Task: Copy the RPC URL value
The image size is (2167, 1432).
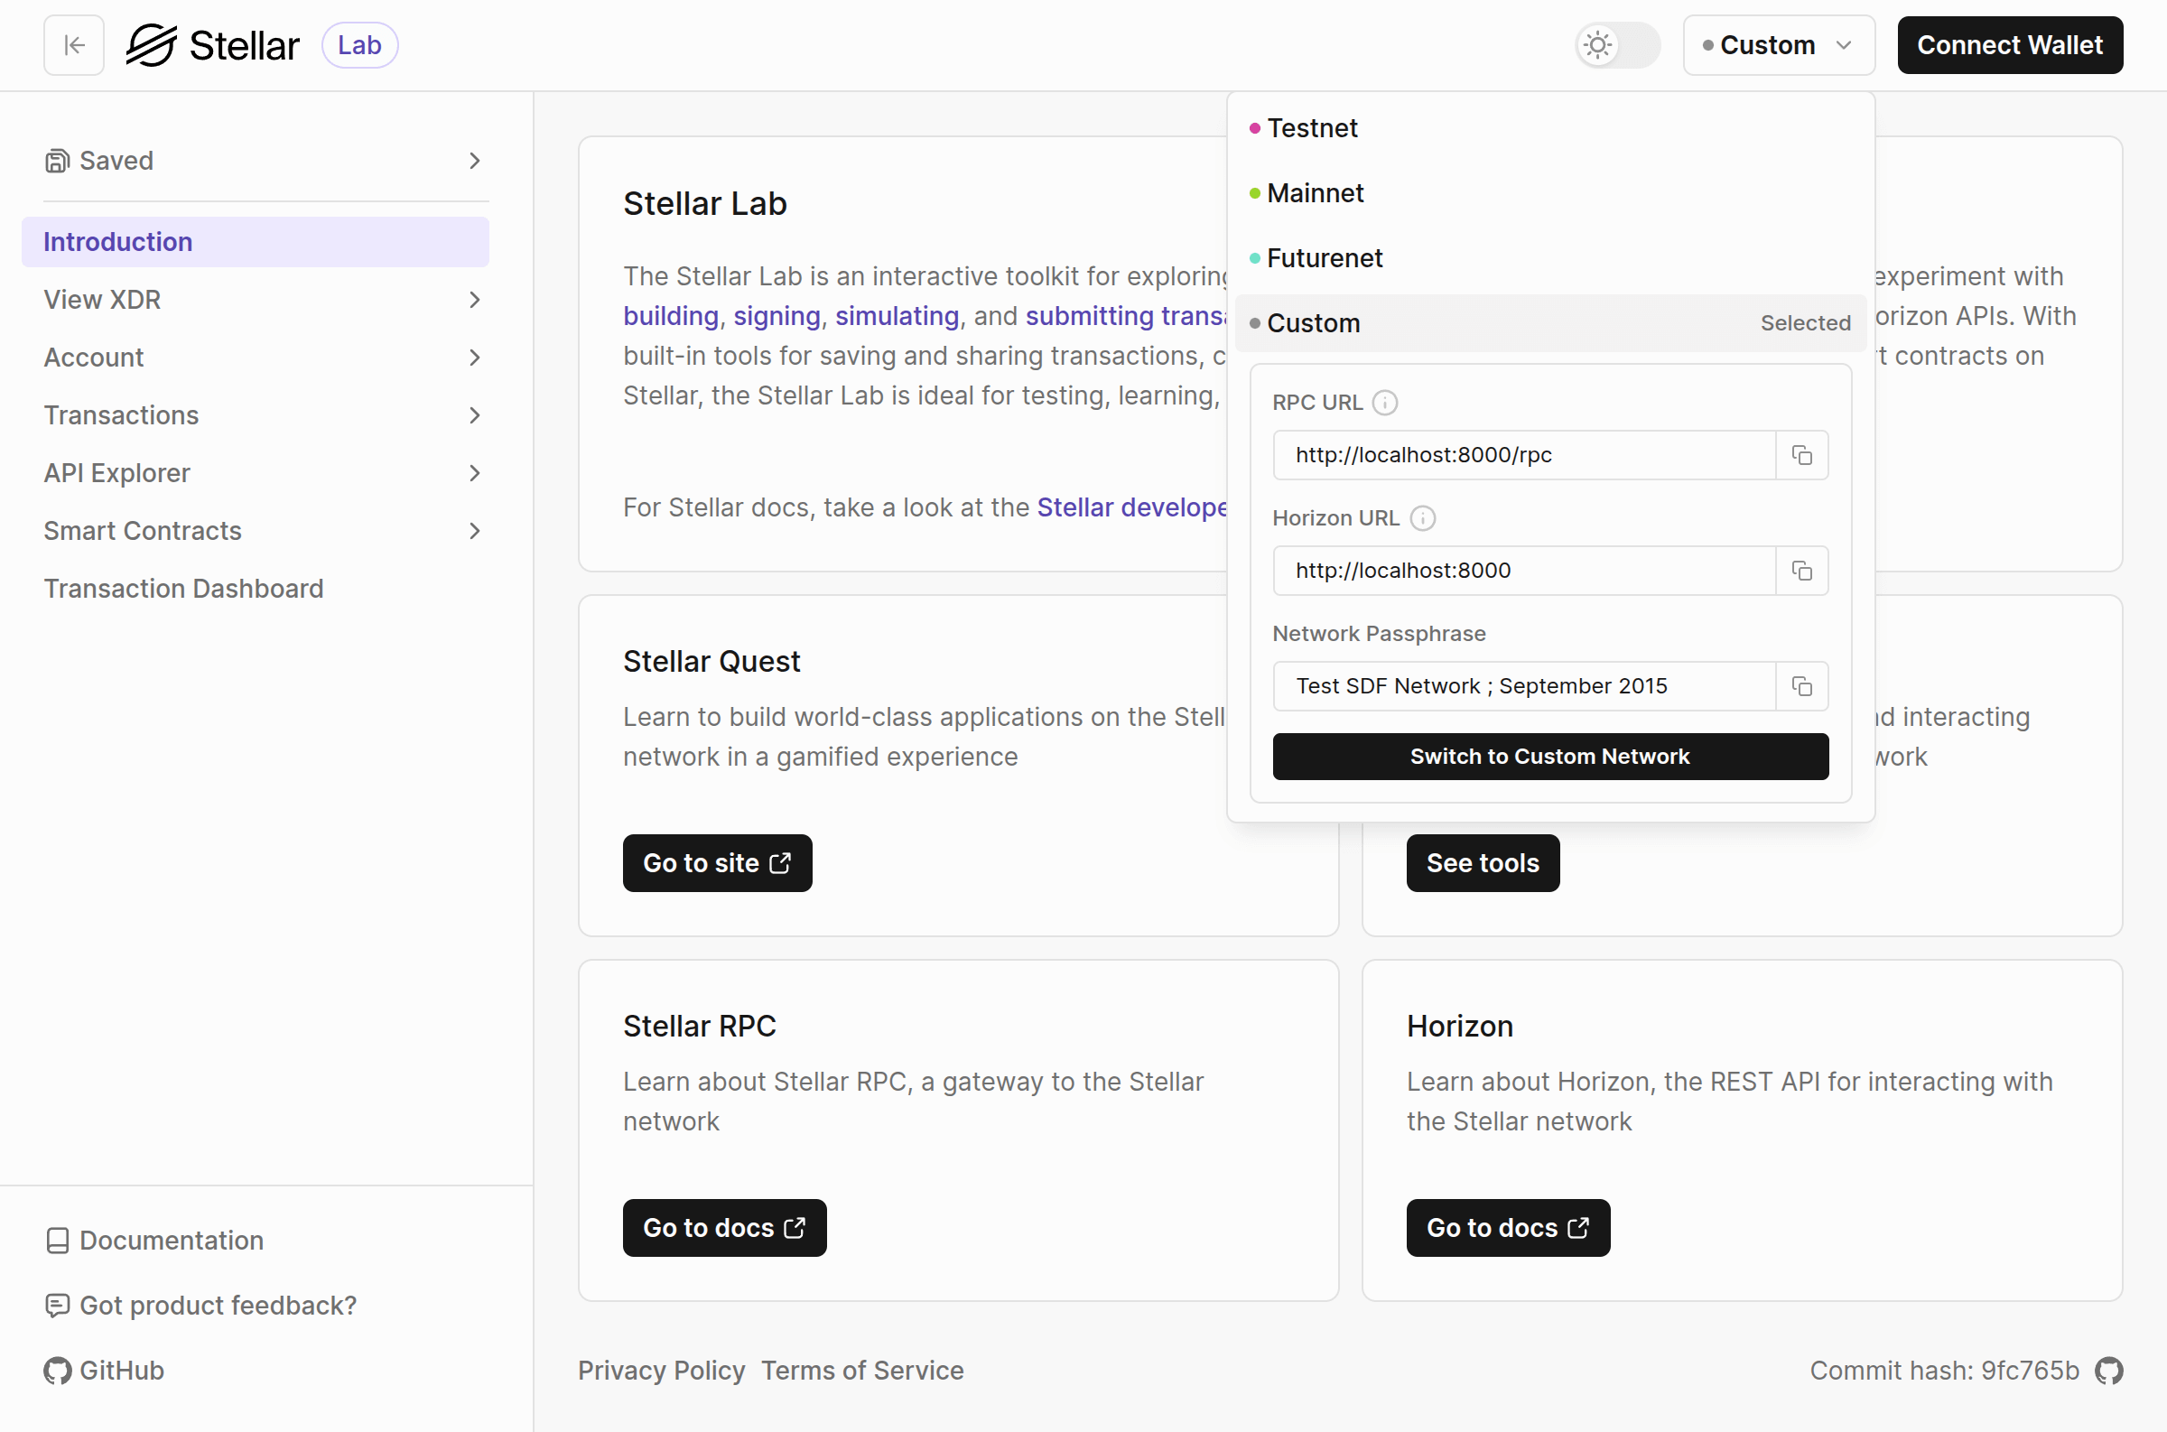Action: coord(1800,455)
